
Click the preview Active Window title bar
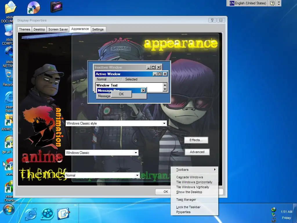click(x=124, y=74)
